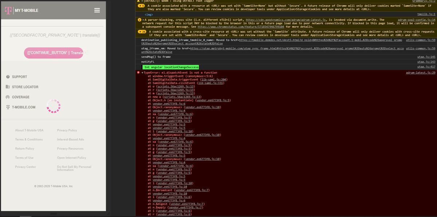The image size is (437, 217).
Task: Open the lib-sami.js:204 stack trace link
Action: pyautogui.click(x=214, y=79)
